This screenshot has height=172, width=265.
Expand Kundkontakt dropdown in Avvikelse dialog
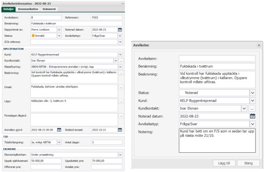[x=244, y=108]
